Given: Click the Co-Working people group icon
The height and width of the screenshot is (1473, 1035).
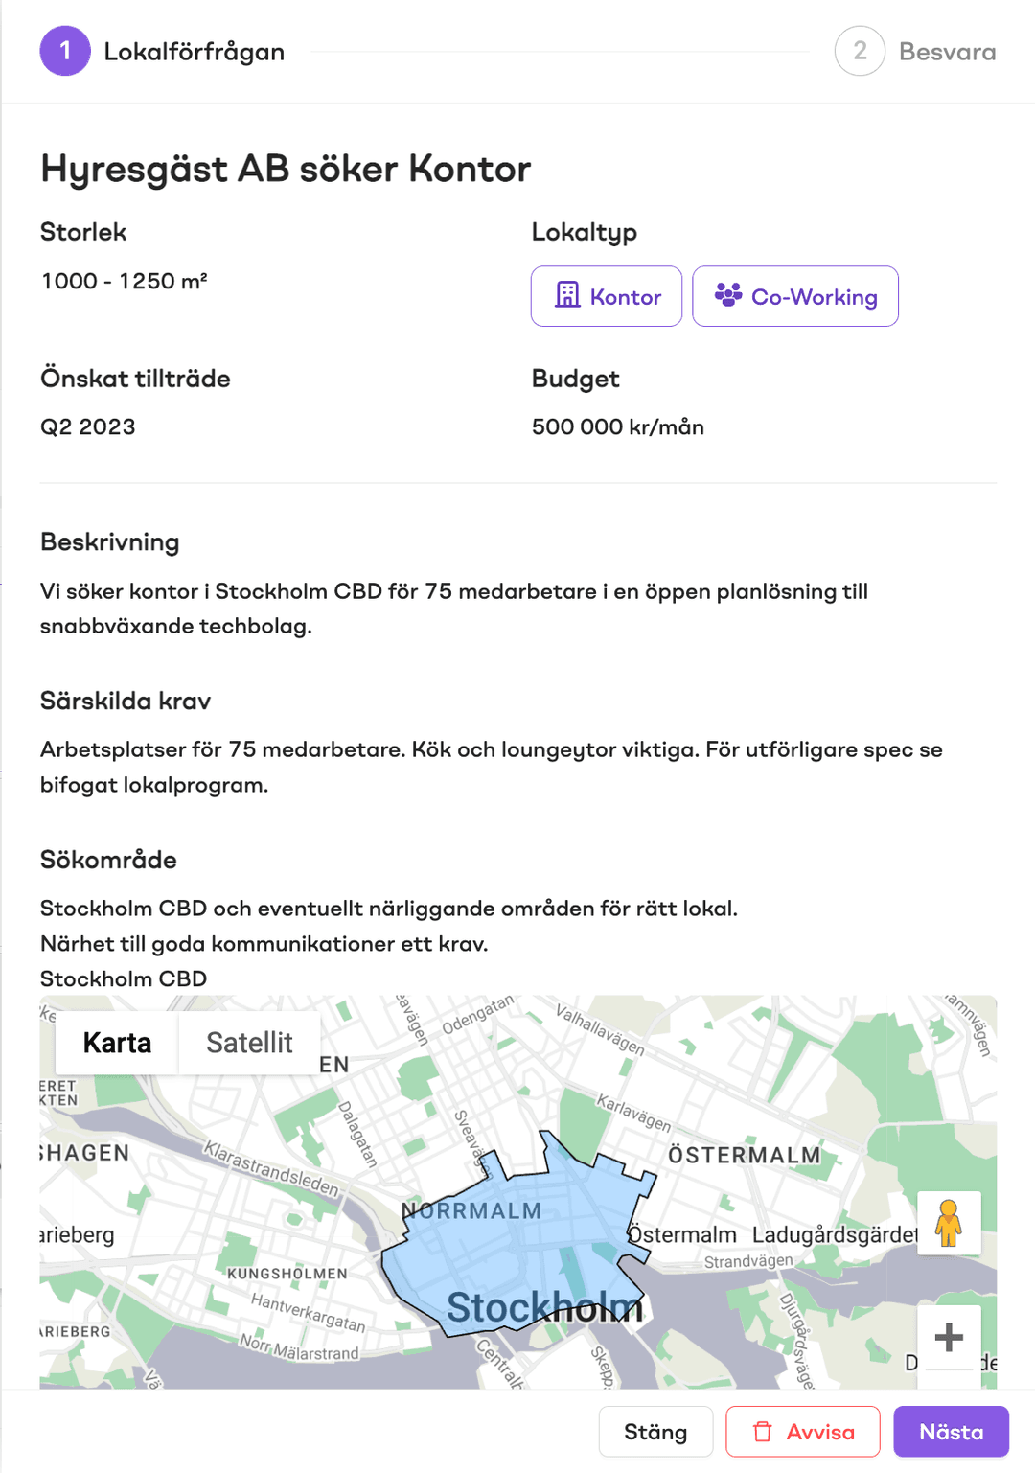Looking at the screenshot, I should click(729, 296).
